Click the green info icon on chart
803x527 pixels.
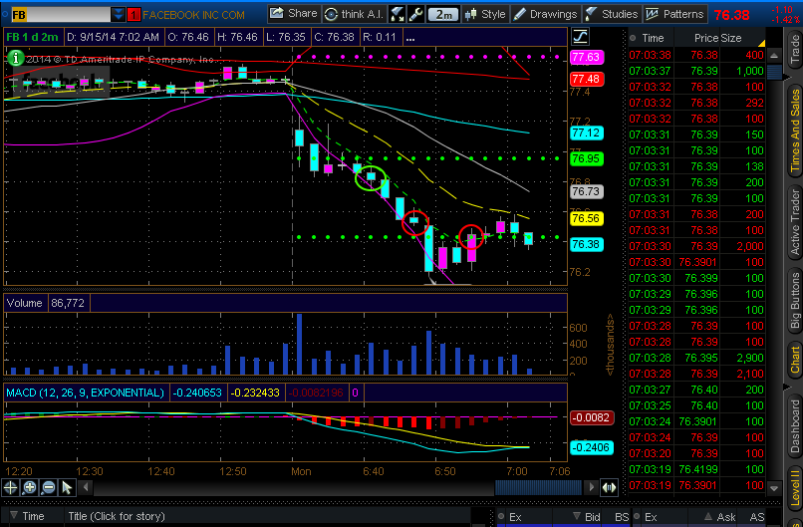[15, 58]
